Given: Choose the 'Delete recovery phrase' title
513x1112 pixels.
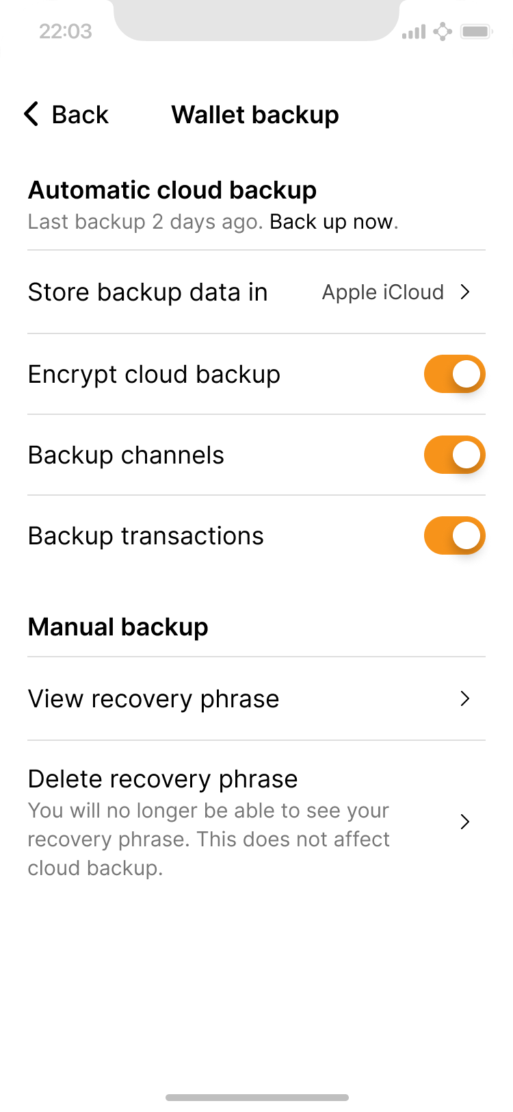Looking at the screenshot, I should (163, 779).
